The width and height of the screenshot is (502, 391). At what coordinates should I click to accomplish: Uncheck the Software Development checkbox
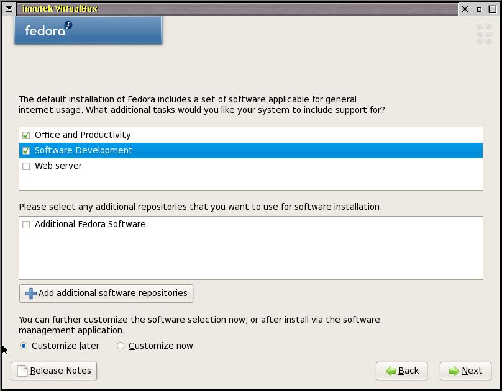pos(26,150)
